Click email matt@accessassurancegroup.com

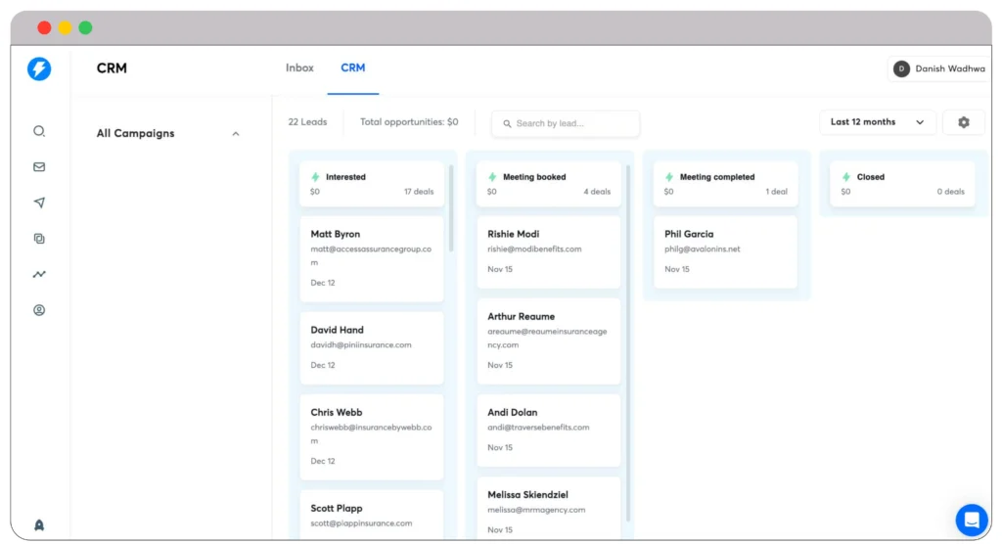(x=371, y=255)
